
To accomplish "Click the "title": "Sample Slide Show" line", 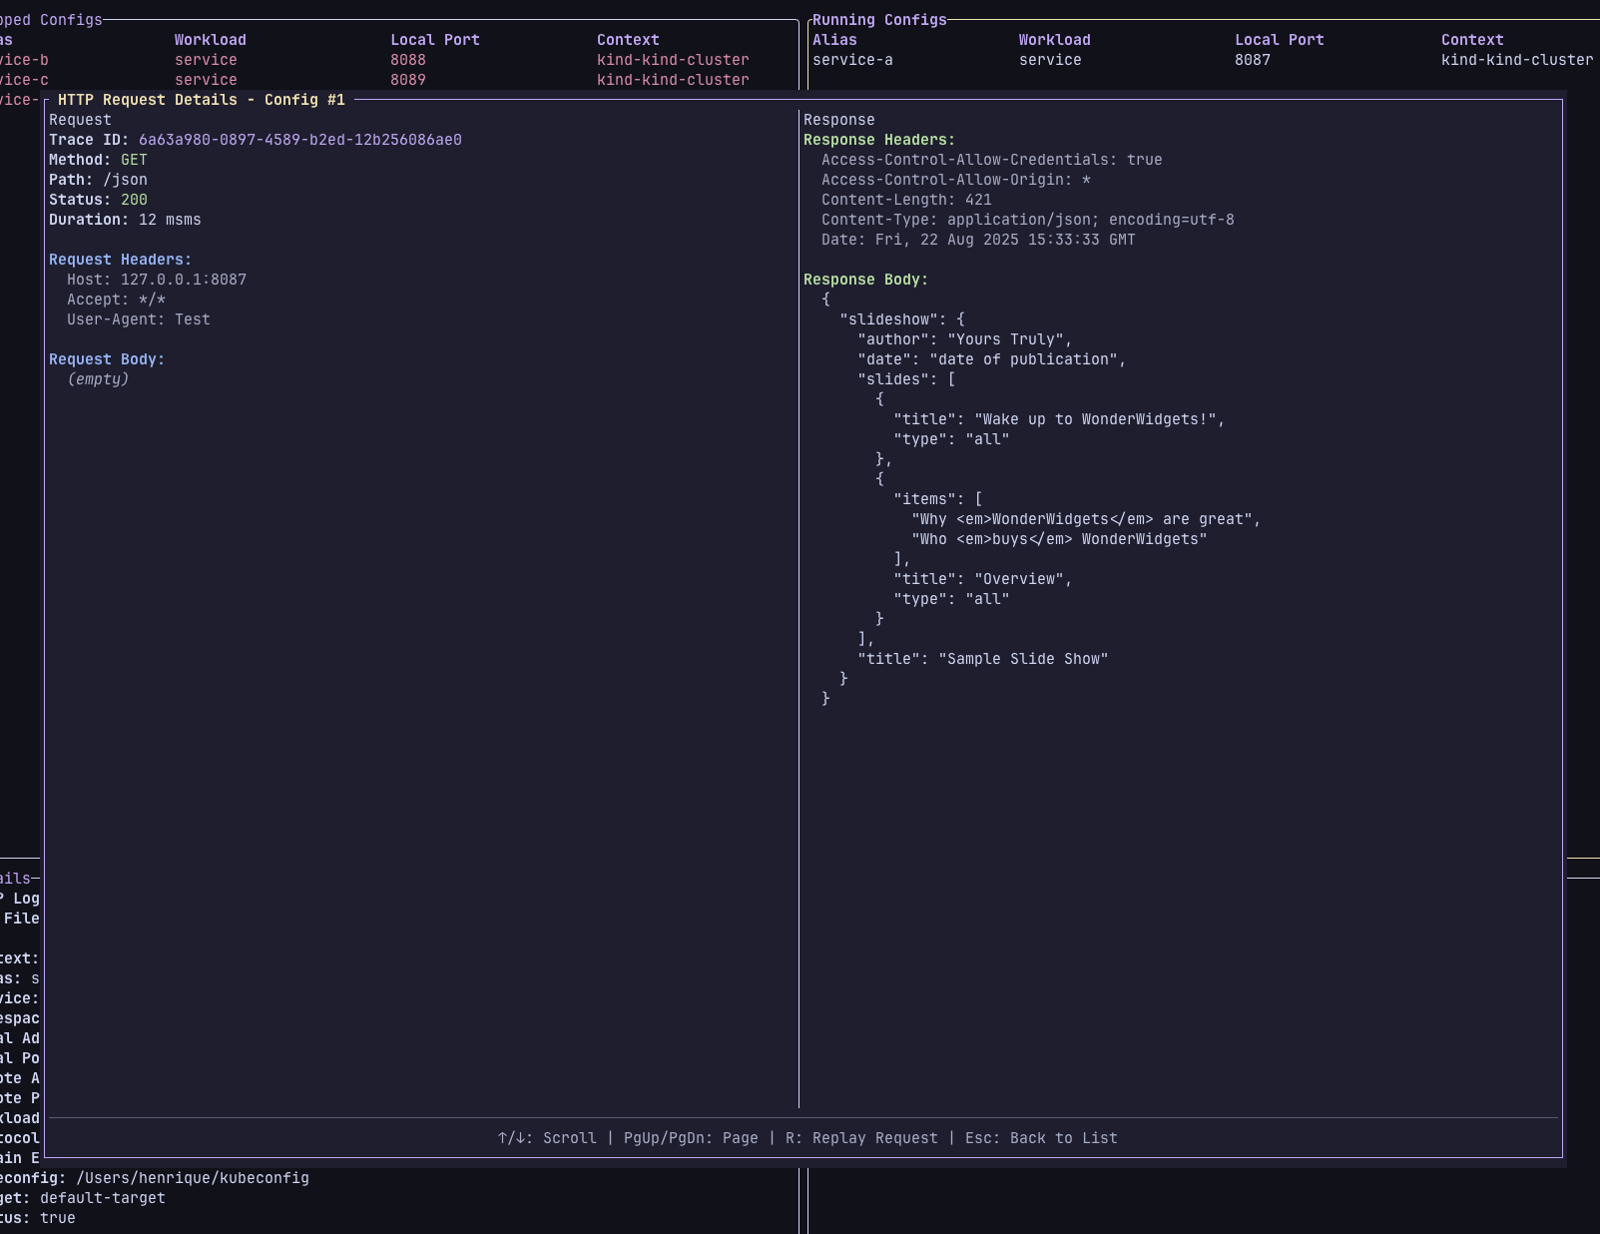I will pos(983,659).
